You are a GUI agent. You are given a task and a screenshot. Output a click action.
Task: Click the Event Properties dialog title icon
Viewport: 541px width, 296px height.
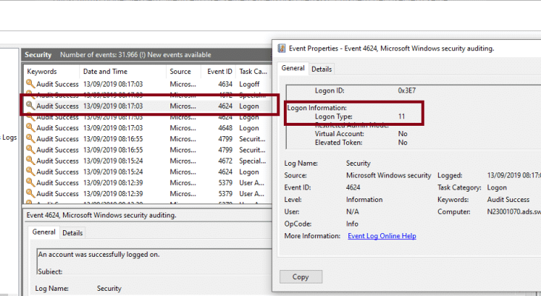(282, 49)
